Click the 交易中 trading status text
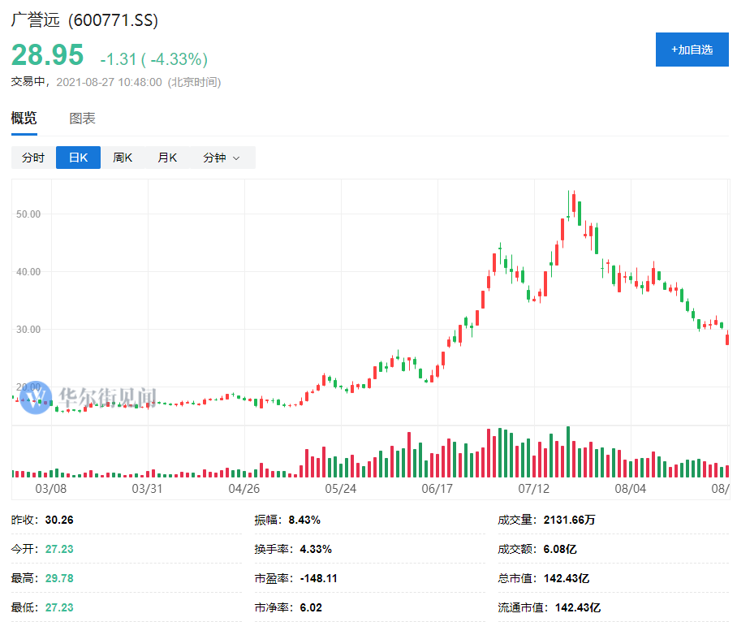This screenshot has height=622, width=737. (x=28, y=82)
